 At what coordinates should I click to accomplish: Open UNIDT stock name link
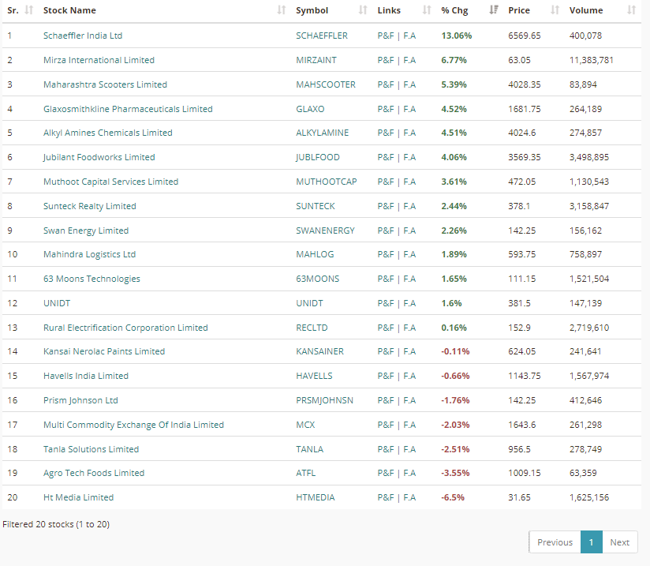pyautogui.click(x=57, y=303)
